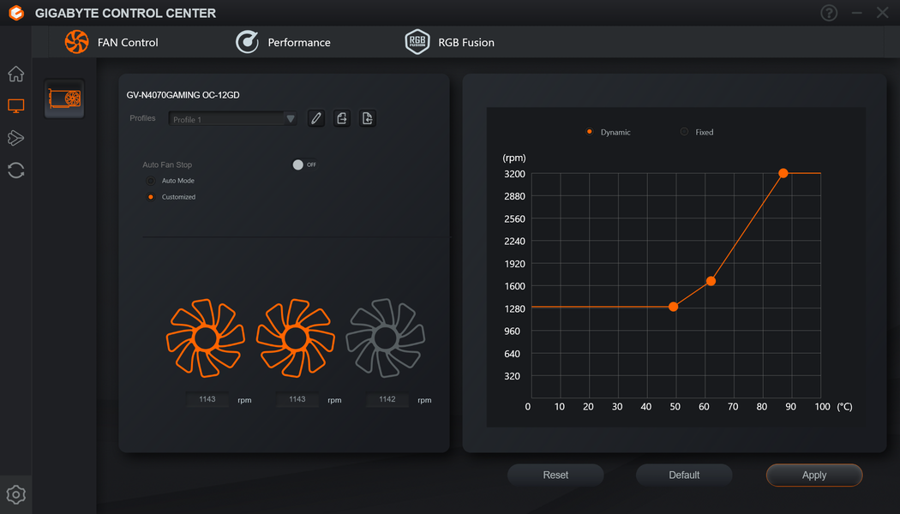Viewport: 900px width, 514px height.
Task: Click the pencil edit profile icon
Action: tap(315, 118)
